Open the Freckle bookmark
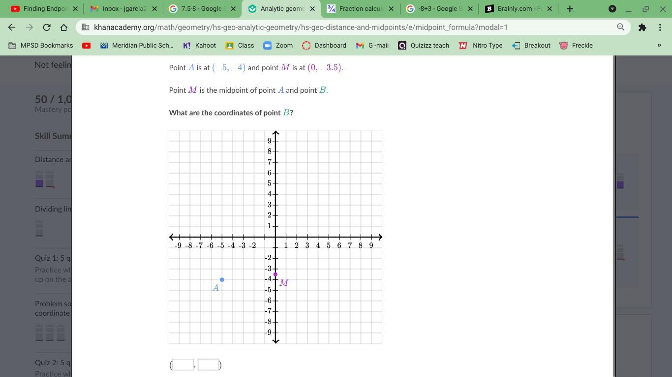 [576, 45]
